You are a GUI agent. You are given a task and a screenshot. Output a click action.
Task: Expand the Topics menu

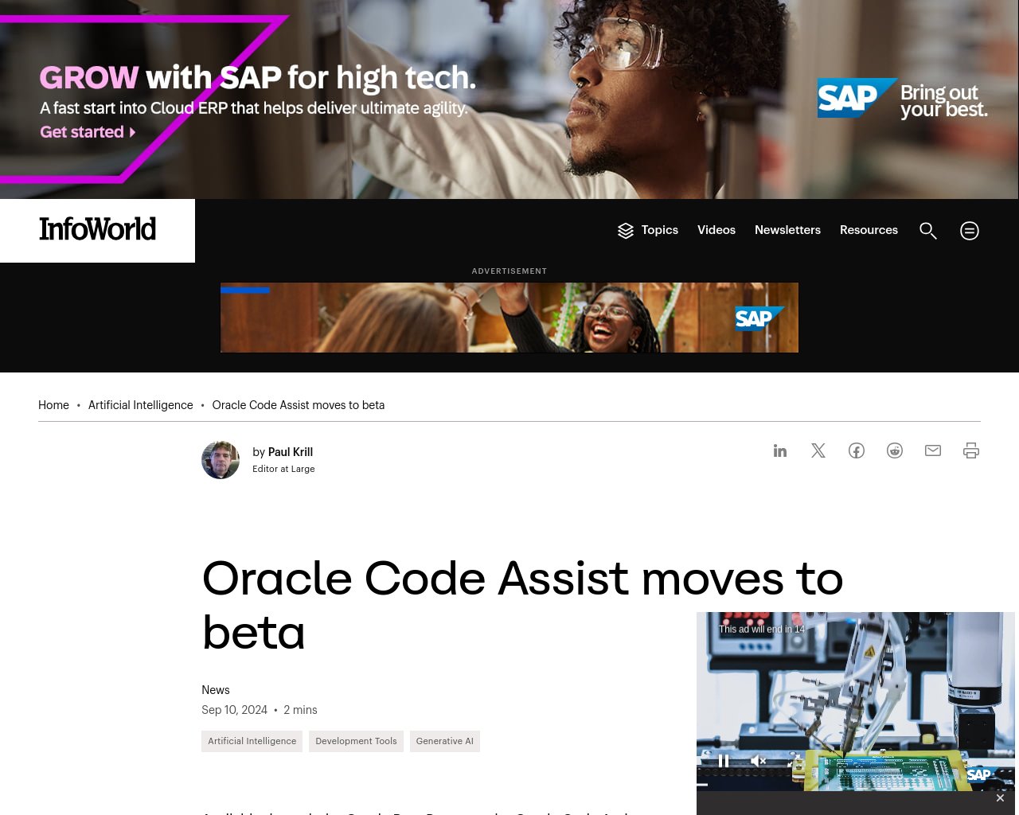pyautogui.click(x=648, y=230)
